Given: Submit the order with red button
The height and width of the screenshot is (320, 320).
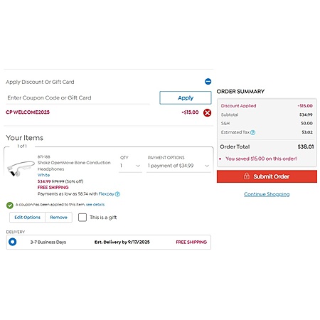Looking at the screenshot, I should click(267, 176).
